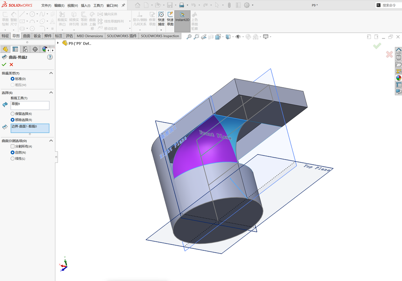Click the Previous View icon
This screenshot has height=281, width=402.
pos(204,37)
